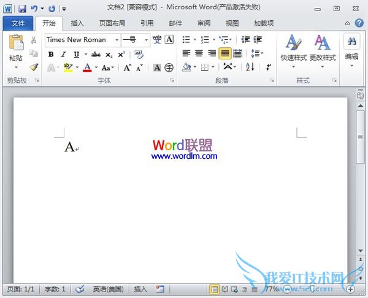The image size is (368, 298).
Task: Open the font name dropdown
Action: (117, 40)
